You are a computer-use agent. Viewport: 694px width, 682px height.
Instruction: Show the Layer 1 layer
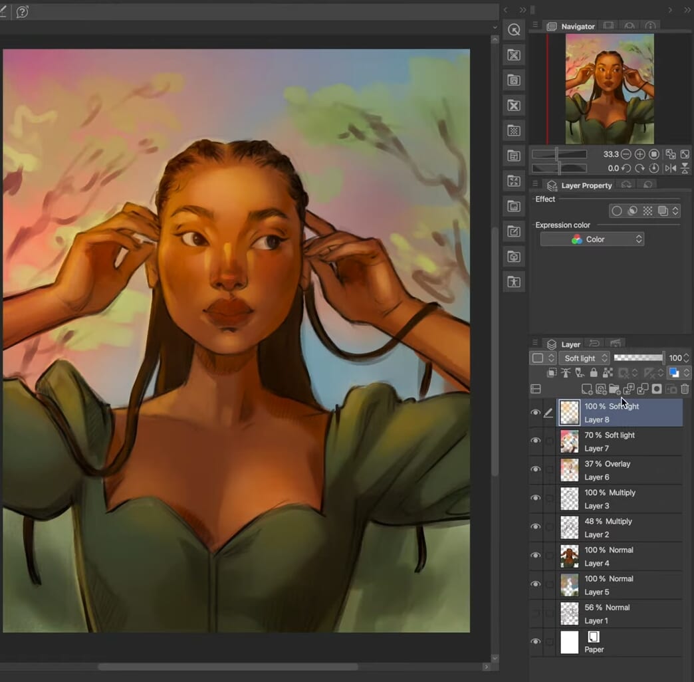(536, 613)
